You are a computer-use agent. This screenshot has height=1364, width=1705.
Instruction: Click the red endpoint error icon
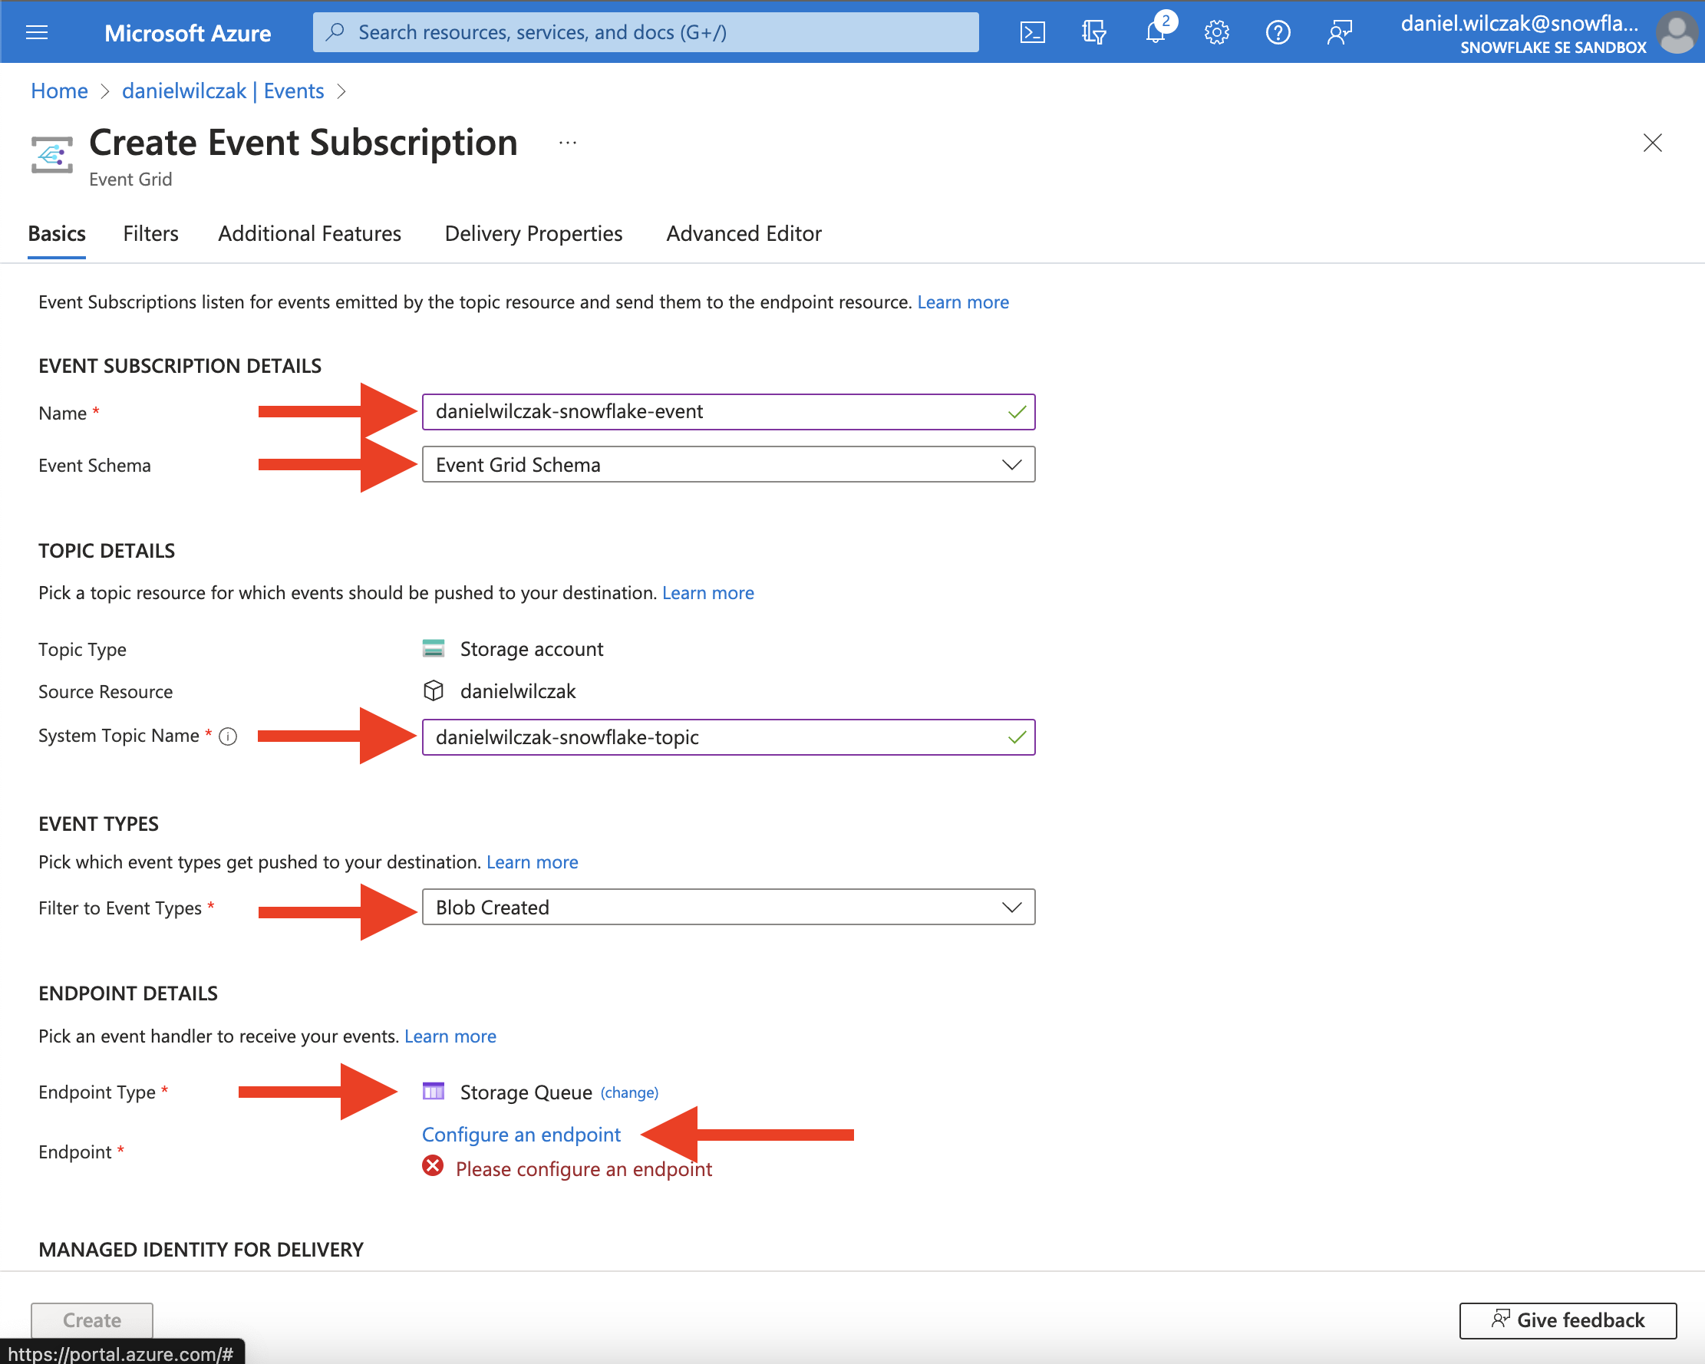click(433, 1165)
